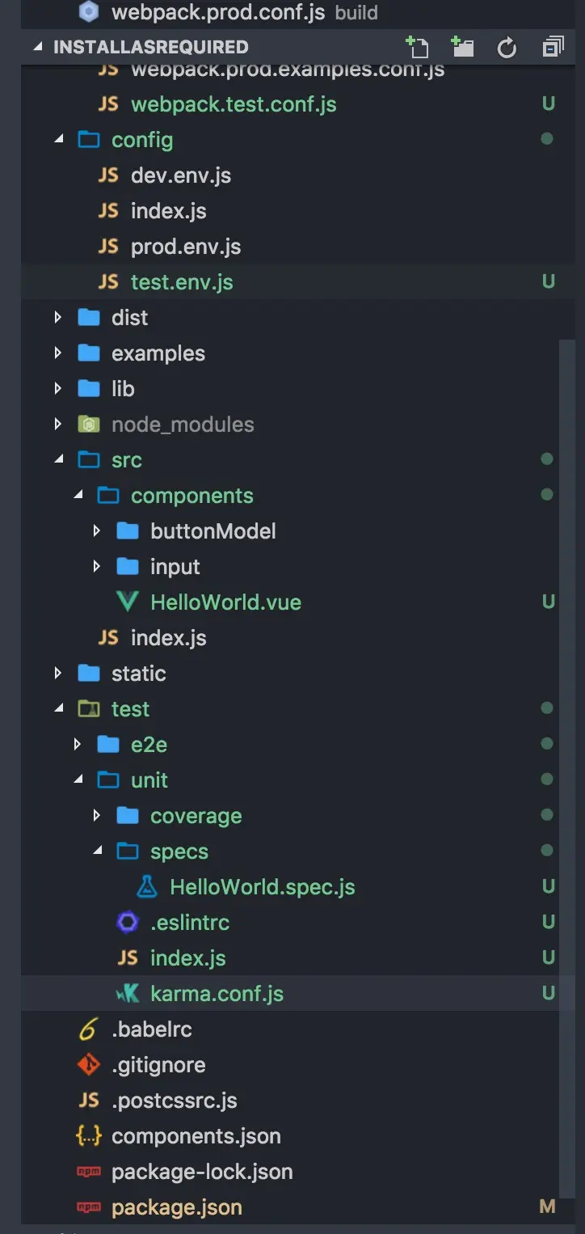Click the New File icon in explorer header
Viewport: 585px width, 1234px height.
(x=416, y=47)
